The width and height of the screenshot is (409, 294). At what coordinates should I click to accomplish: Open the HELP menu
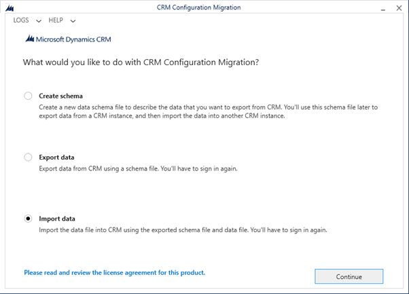tap(56, 20)
